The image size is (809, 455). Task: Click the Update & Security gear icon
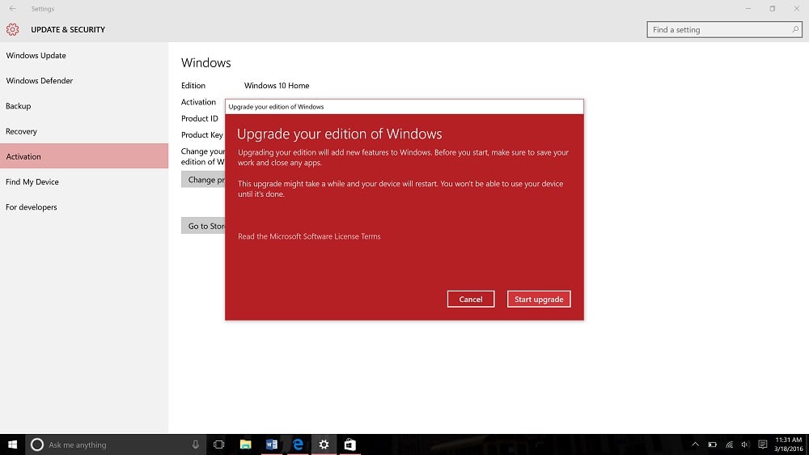(x=12, y=29)
